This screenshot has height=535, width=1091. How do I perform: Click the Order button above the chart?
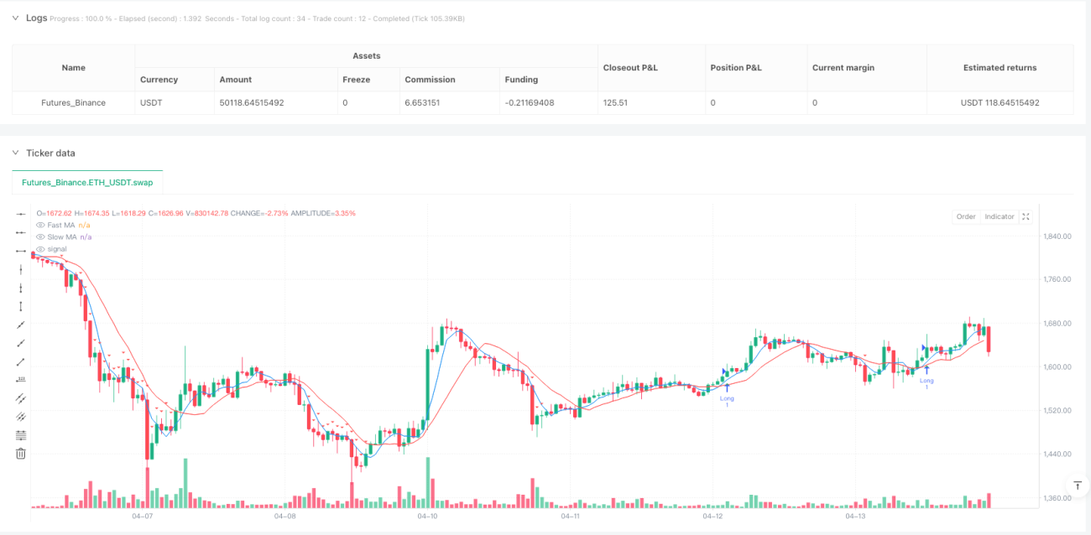(966, 216)
